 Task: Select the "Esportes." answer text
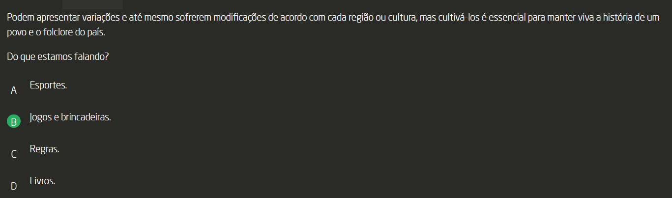click(x=48, y=85)
